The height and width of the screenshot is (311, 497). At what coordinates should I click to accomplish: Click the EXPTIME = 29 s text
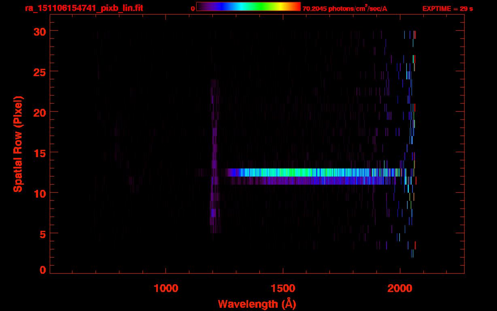coord(448,9)
